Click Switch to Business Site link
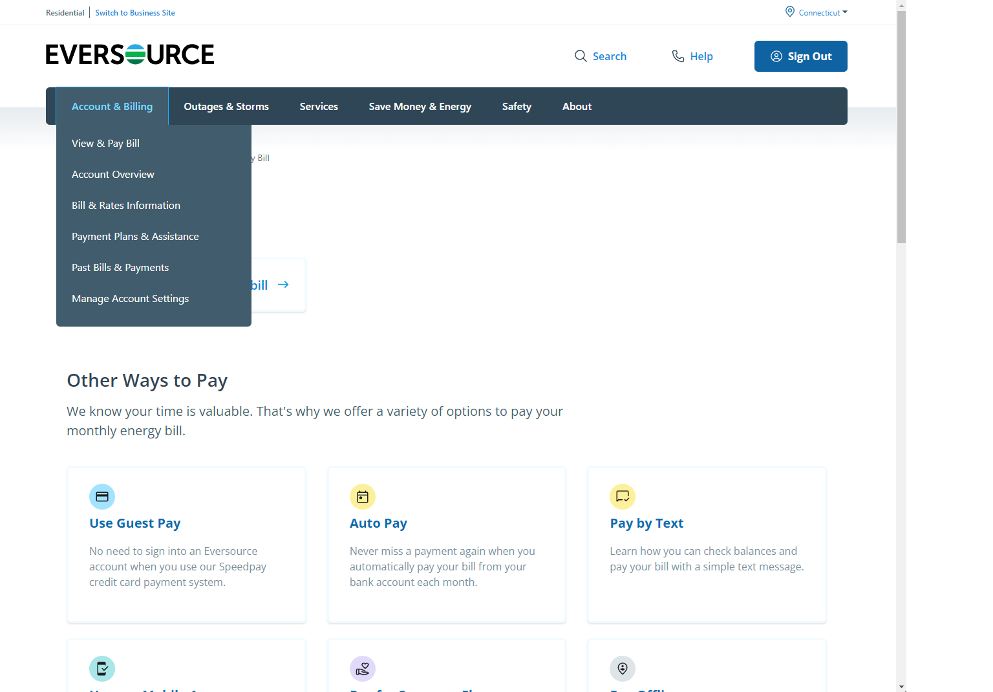 click(x=135, y=12)
